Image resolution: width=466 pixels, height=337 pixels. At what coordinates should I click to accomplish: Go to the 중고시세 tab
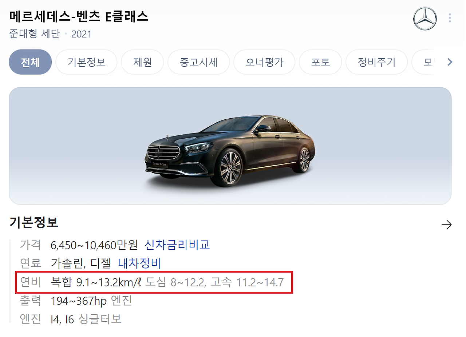pos(198,62)
